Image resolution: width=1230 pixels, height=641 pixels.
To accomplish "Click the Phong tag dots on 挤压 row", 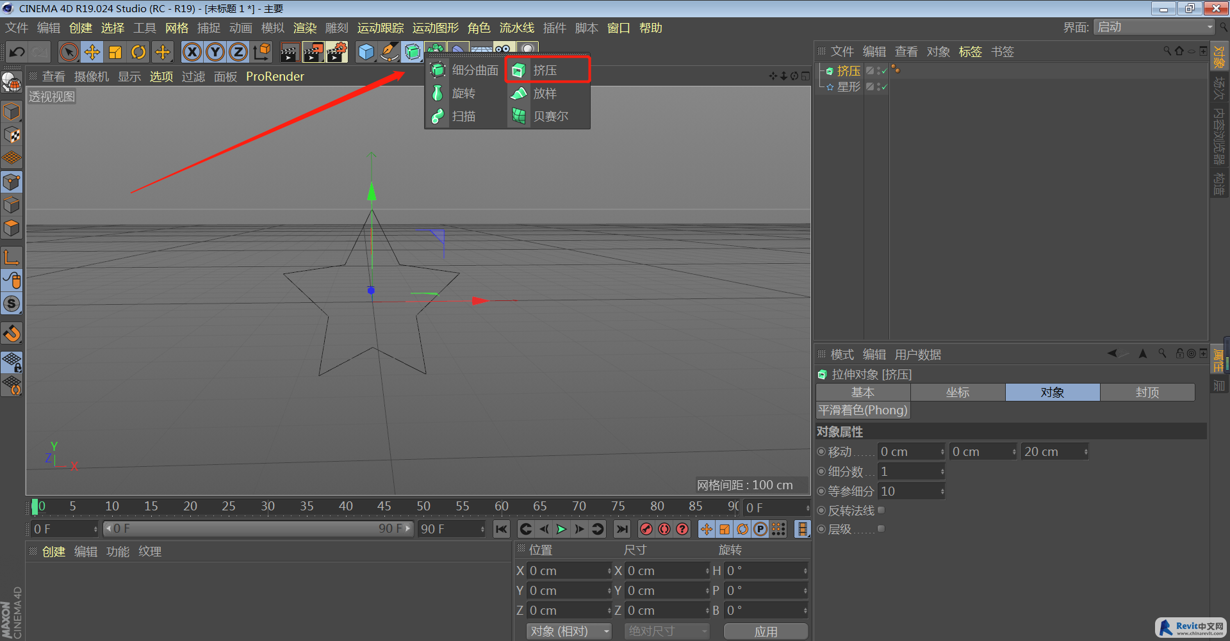I will [x=896, y=70].
